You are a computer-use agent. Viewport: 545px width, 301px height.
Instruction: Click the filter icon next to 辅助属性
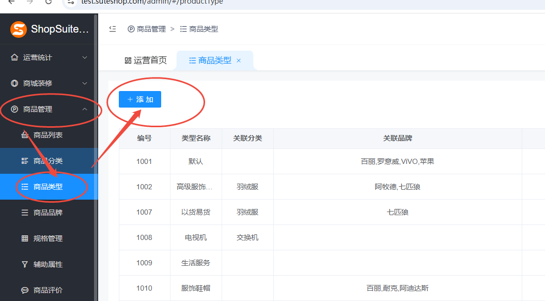click(25, 264)
